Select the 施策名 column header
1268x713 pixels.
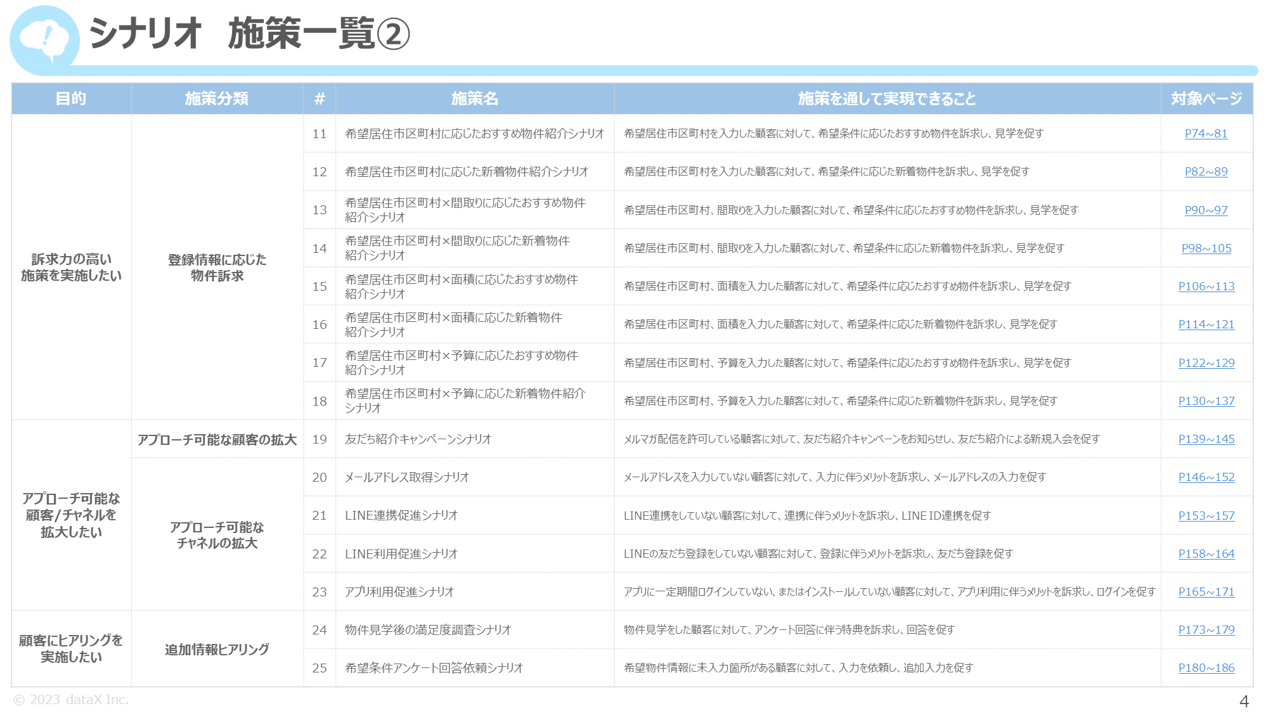[x=475, y=99]
